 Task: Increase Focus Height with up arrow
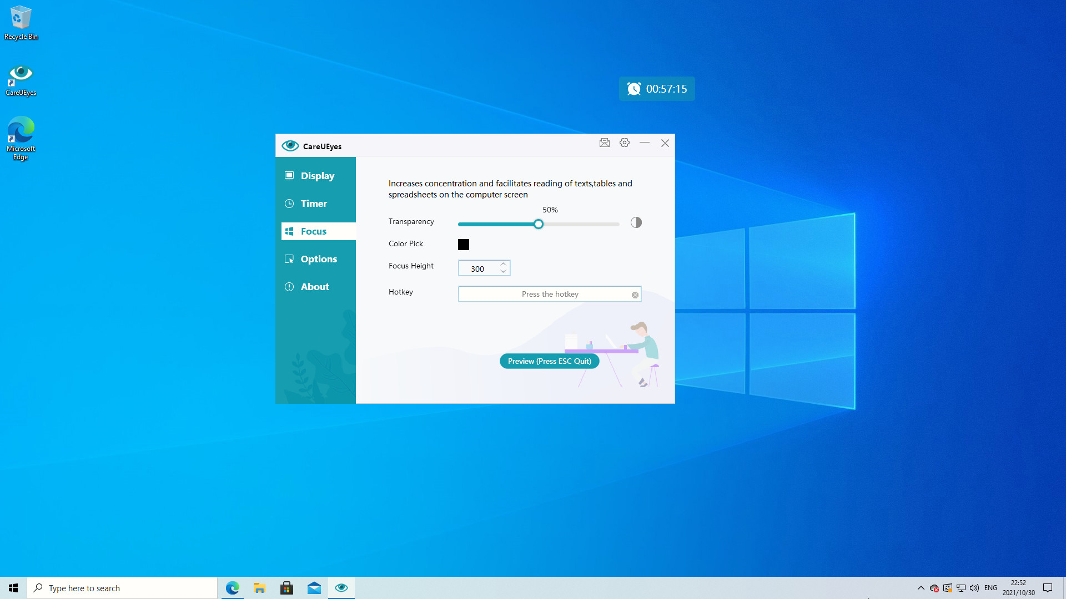pos(503,265)
